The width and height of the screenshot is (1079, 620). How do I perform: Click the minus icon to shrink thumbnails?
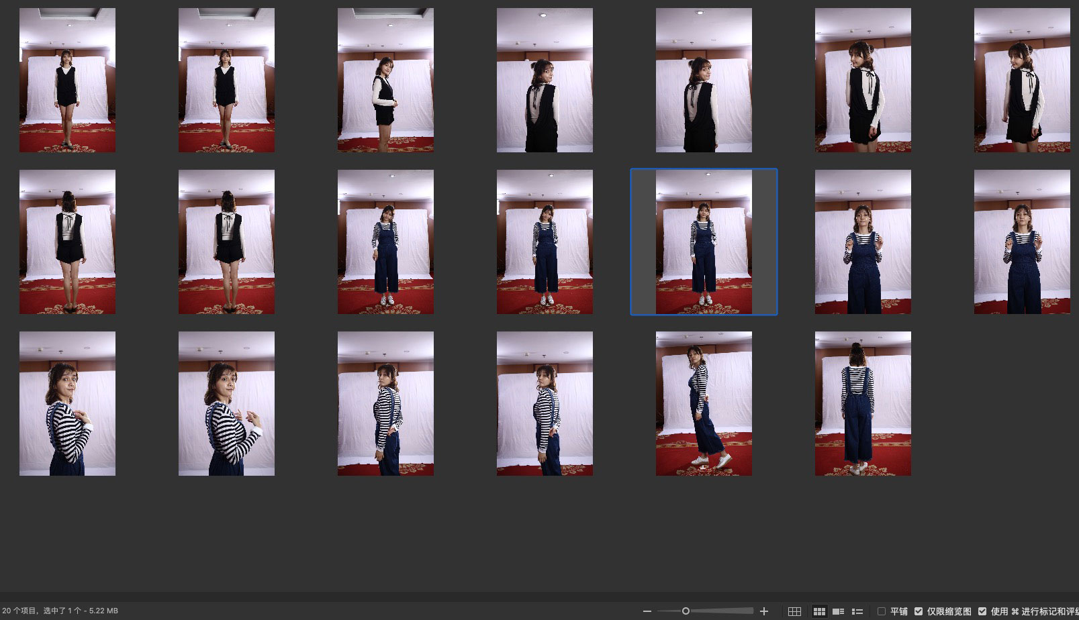point(647,611)
